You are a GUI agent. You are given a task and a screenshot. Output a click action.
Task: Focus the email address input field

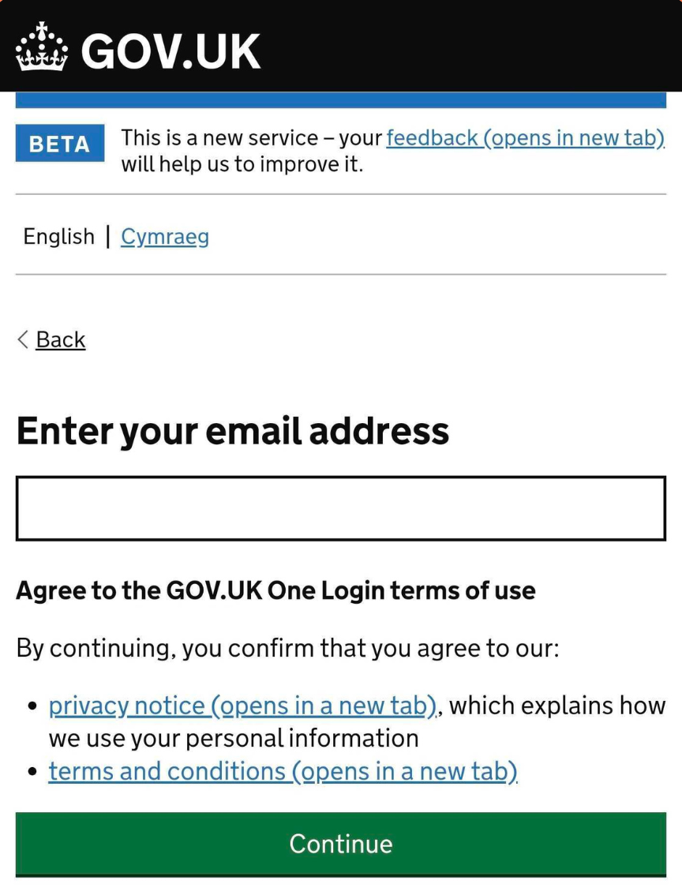(x=341, y=508)
